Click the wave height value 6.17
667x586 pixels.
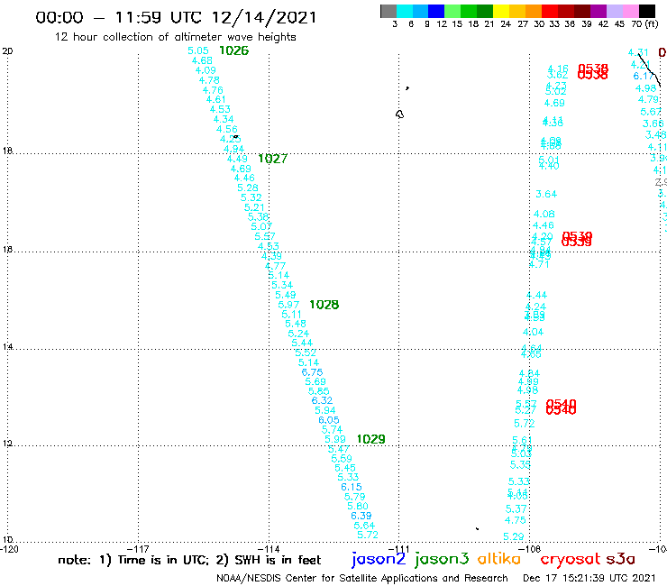pos(644,76)
